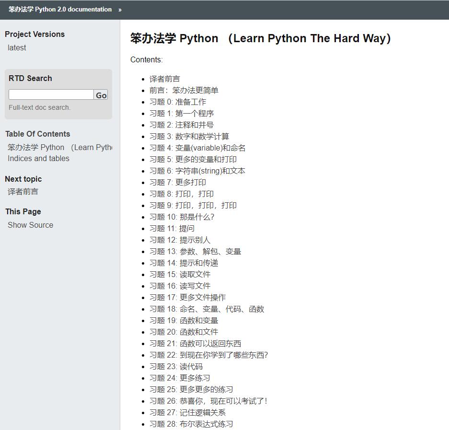Open 习题 10: 那是什么?
Image resolution: width=449 pixels, height=430 pixels.
pos(183,217)
